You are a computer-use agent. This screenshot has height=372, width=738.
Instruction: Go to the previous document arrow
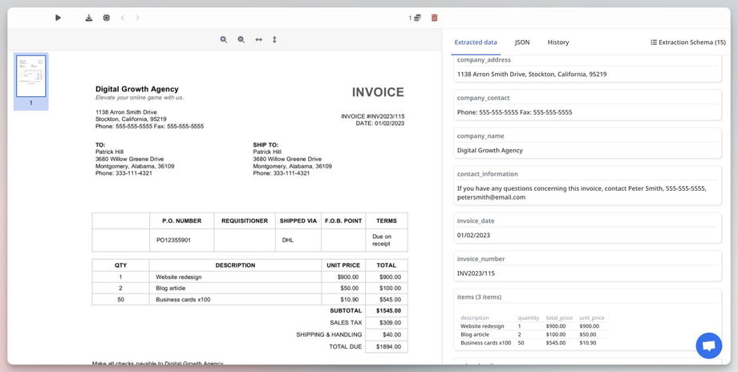122,18
